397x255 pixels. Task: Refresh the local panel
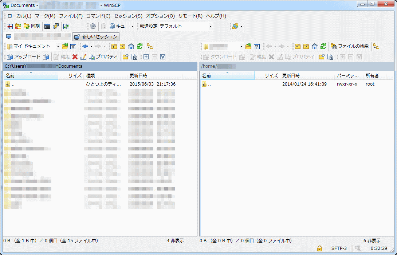pos(139,46)
